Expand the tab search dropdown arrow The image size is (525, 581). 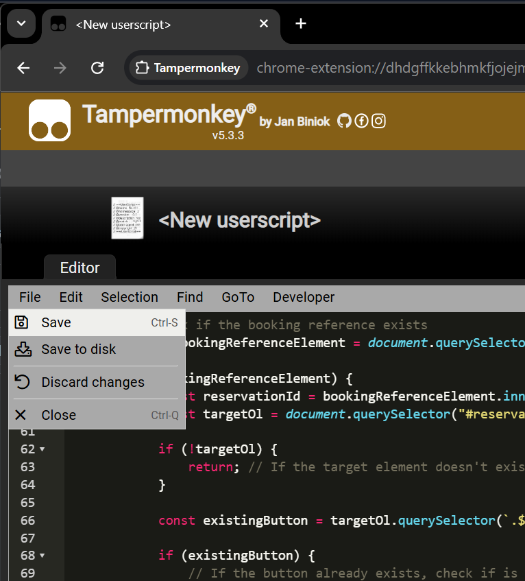click(21, 24)
